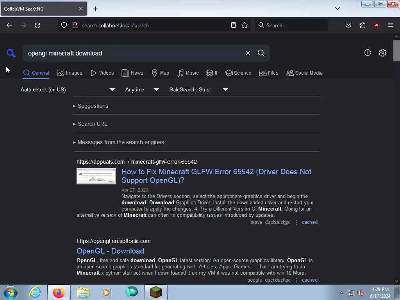This screenshot has height=300, width=400.
Task: Submit search with the magnifier button
Action: (x=261, y=53)
